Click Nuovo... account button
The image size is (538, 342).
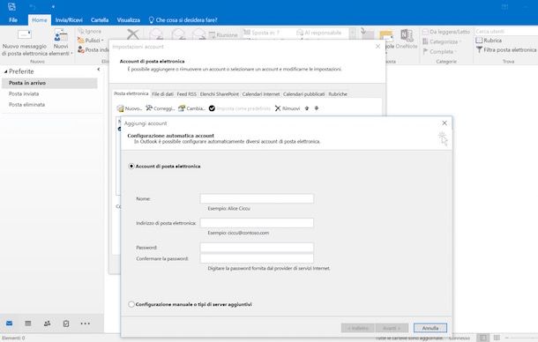[x=130, y=108]
